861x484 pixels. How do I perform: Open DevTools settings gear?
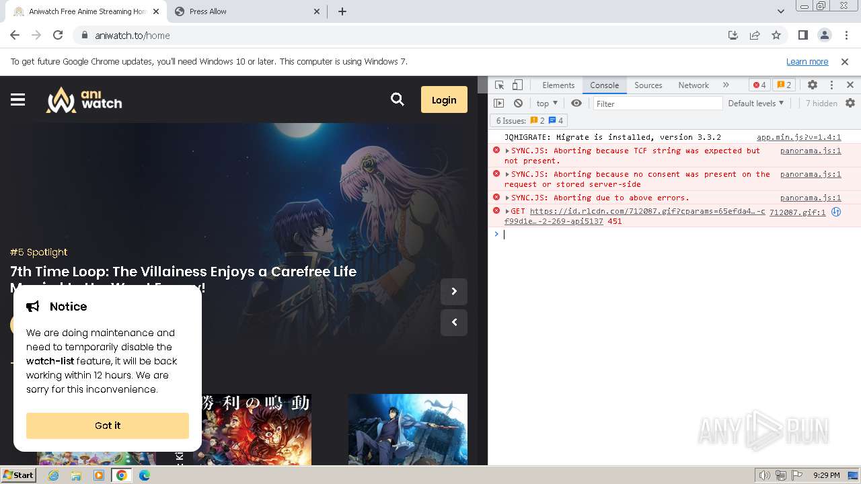click(x=813, y=85)
